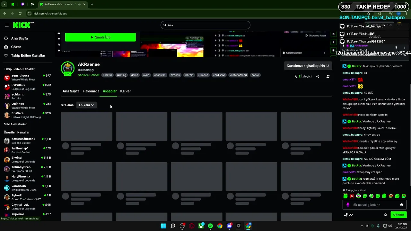The image size is (411, 231).
Task: Select the Videolar tab
Action: tap(109, 91)
